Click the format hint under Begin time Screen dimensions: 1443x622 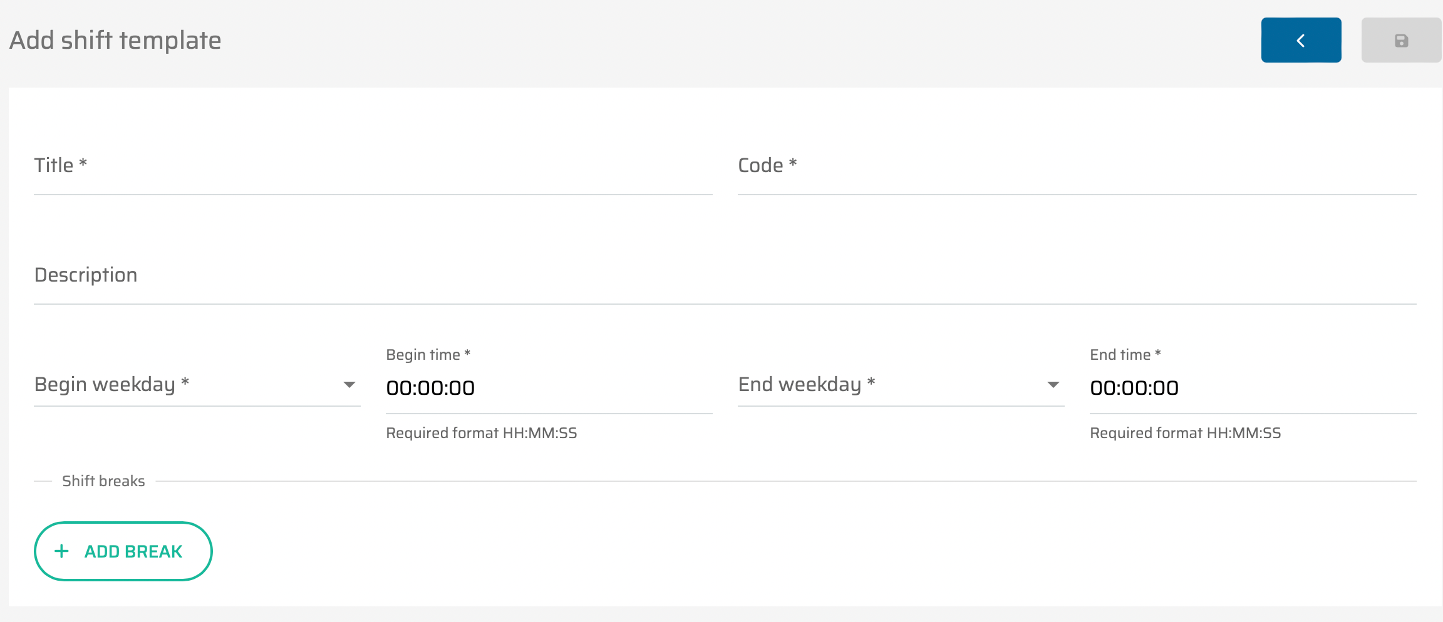tap(482, 433)
